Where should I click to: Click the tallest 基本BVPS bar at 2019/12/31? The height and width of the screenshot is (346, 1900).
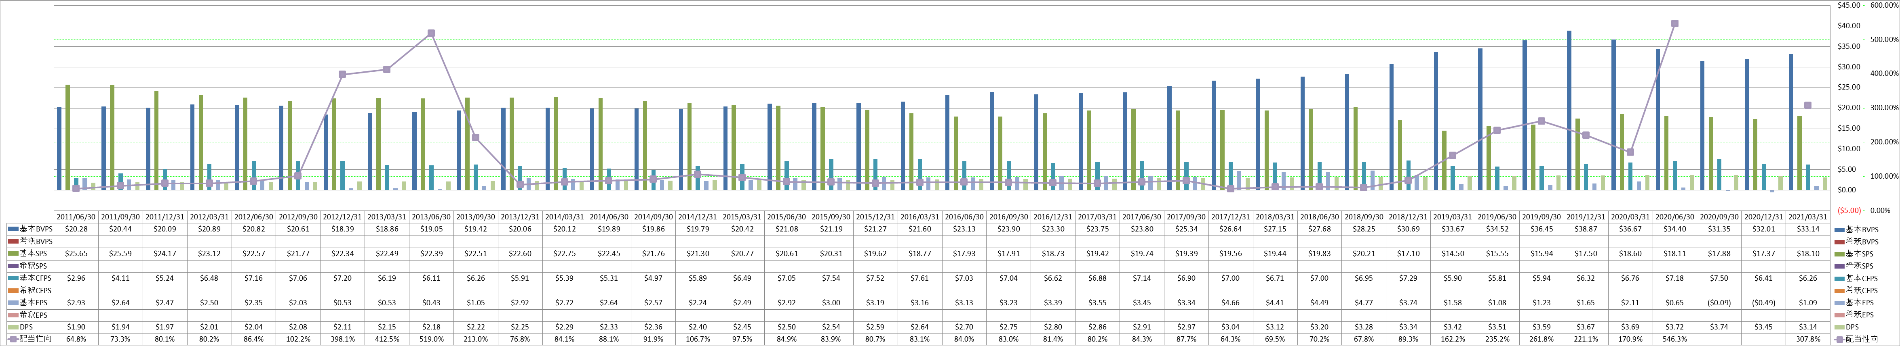pos(1569,110)
